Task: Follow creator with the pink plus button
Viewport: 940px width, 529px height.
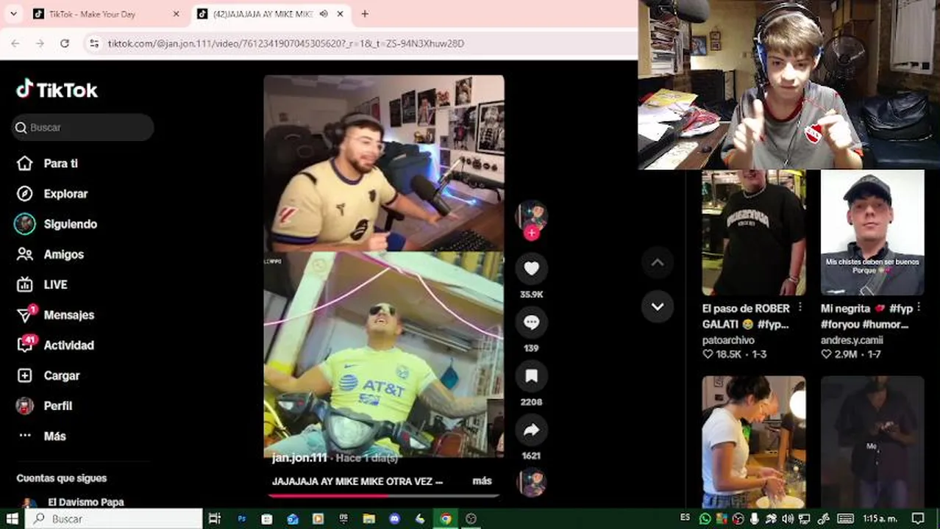Action: (531, 233)
